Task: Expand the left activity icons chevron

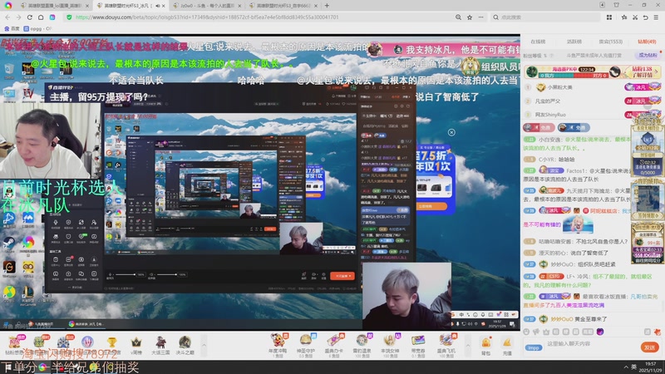Action: click(x=204, y=346)
